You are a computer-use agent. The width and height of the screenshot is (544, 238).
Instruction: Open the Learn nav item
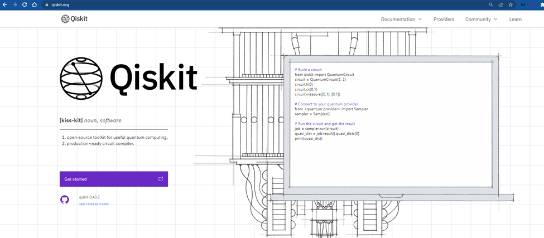pos(515,19)
